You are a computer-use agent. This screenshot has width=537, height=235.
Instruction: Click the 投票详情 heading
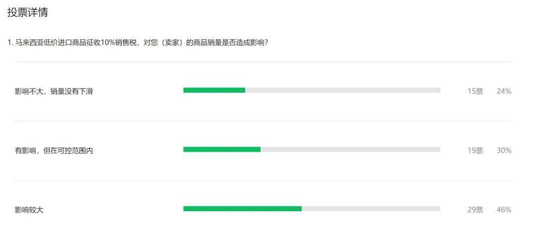coord(28,13)
